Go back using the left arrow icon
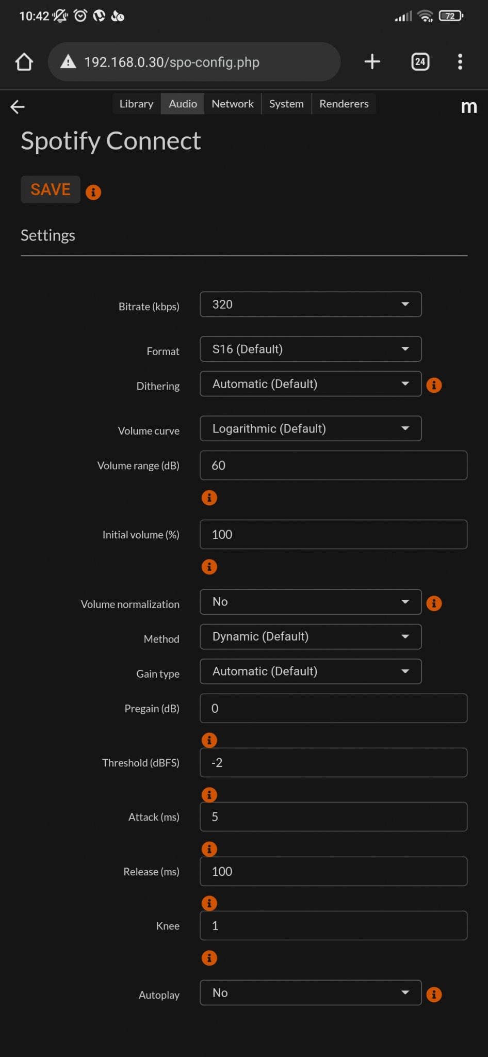 [18, 107]
